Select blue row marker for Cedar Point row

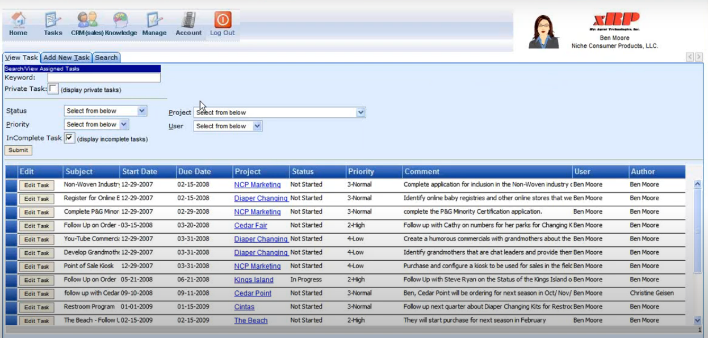(x=11, y=294)
